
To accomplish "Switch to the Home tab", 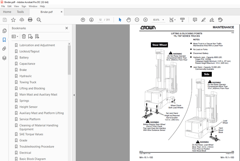I will tap(7, 12).
